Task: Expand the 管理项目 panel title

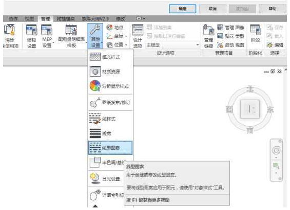Action: tap(224, 53)
